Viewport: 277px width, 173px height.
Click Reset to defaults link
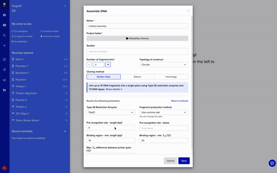coord(180,101)
